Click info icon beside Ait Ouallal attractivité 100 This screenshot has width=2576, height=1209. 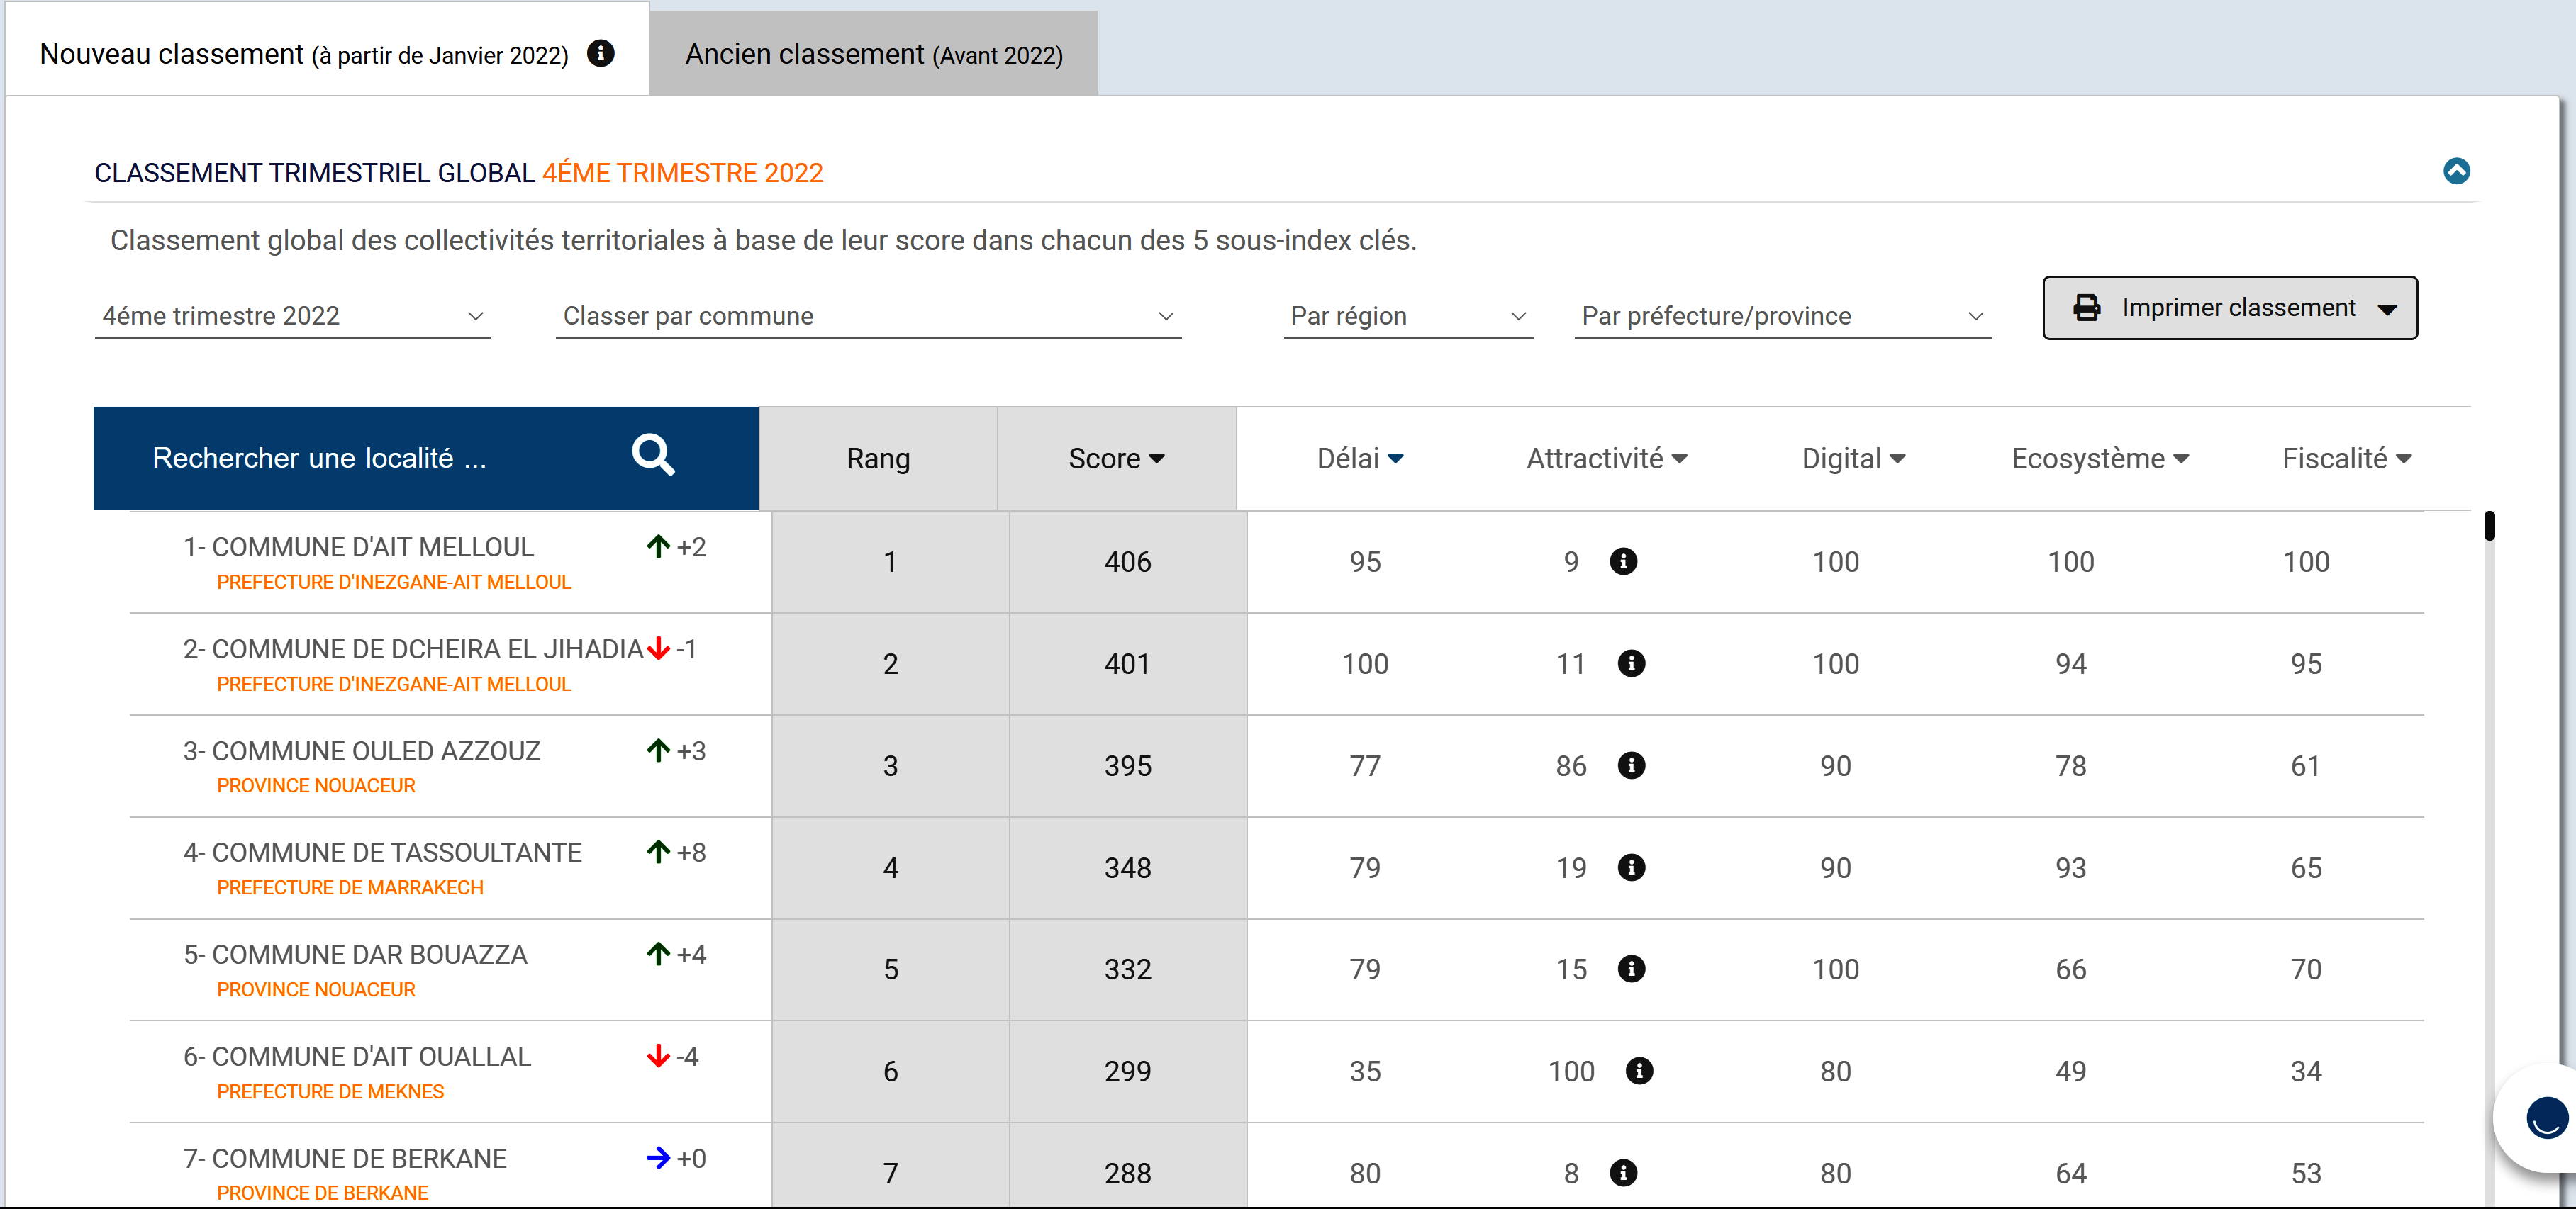1639,1071
